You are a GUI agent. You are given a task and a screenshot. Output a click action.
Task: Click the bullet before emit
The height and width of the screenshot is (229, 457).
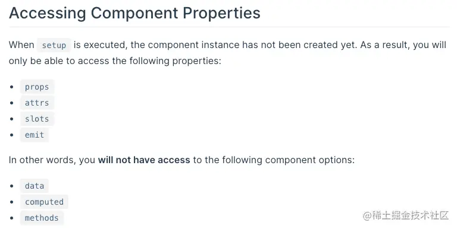tap(12, 135)
